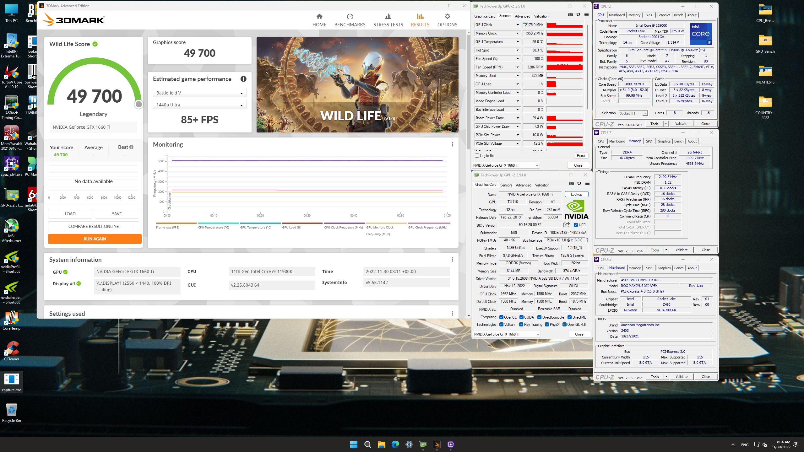Image resolution: width=804 pixels, height=452 pixels.
Task: Open 3DMark HOME page icon
Action: click(319, 16)
